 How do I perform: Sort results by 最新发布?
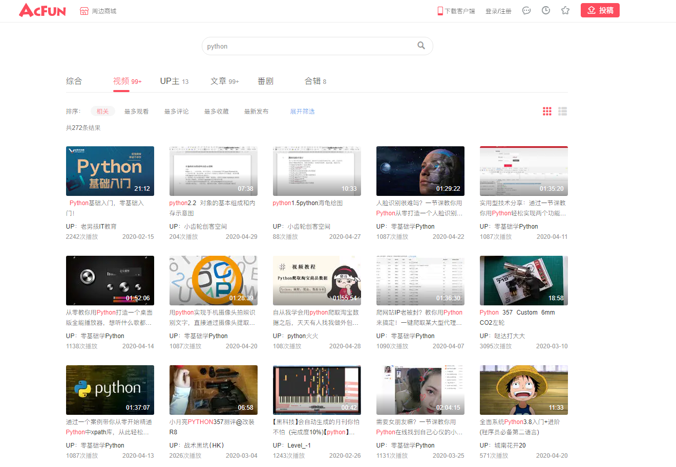click(x=256, y=112)
